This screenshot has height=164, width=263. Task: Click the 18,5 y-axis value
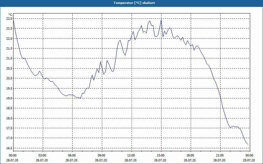(x=9, y=108)
